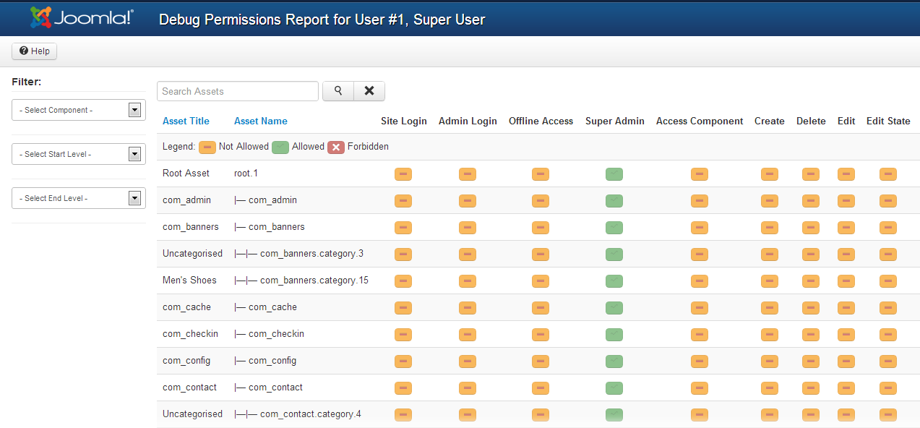Click Edit State badge for com_contact row

(x=888, y=388)
